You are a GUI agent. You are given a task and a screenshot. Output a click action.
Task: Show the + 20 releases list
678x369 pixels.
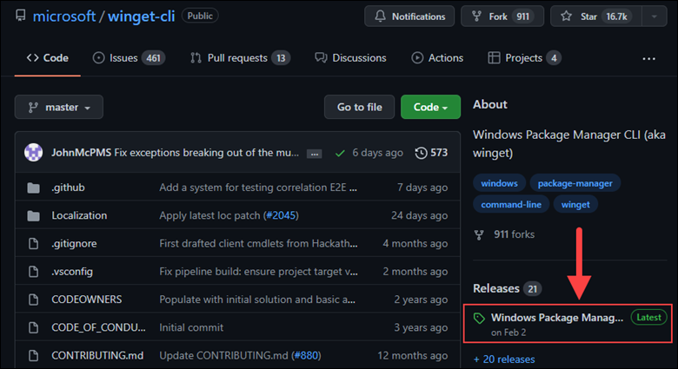pos(504,359)
